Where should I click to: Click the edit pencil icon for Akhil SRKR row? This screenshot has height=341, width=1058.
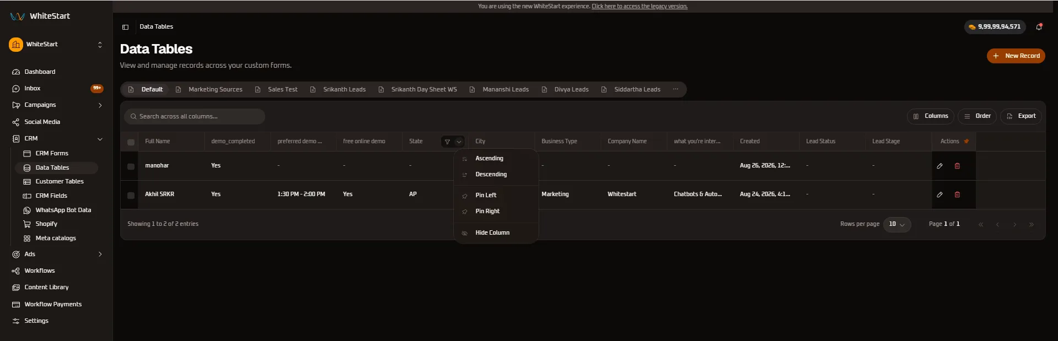tap(939, 194)
